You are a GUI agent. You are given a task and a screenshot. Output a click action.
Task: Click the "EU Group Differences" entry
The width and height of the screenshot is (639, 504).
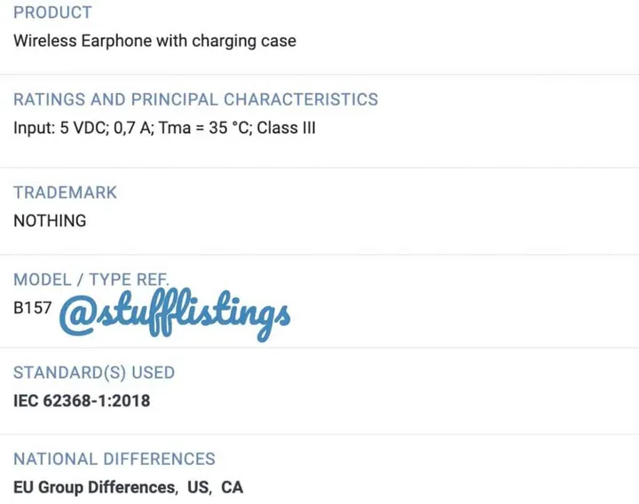94,487
